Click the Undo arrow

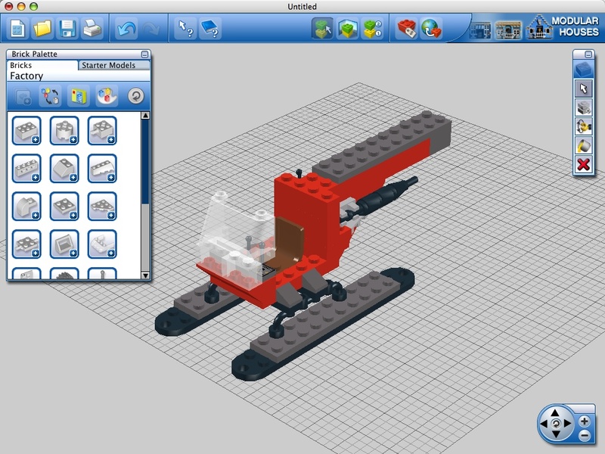click(x=126, y=29)
